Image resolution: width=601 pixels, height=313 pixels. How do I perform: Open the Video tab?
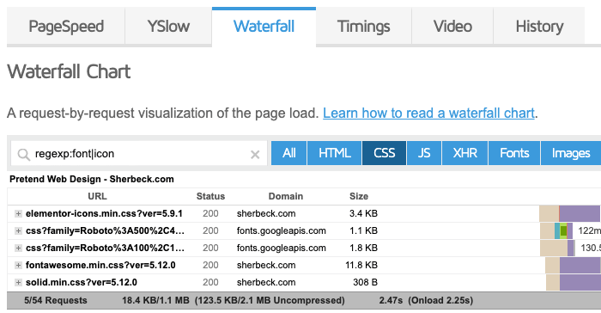tap(452, 27)
